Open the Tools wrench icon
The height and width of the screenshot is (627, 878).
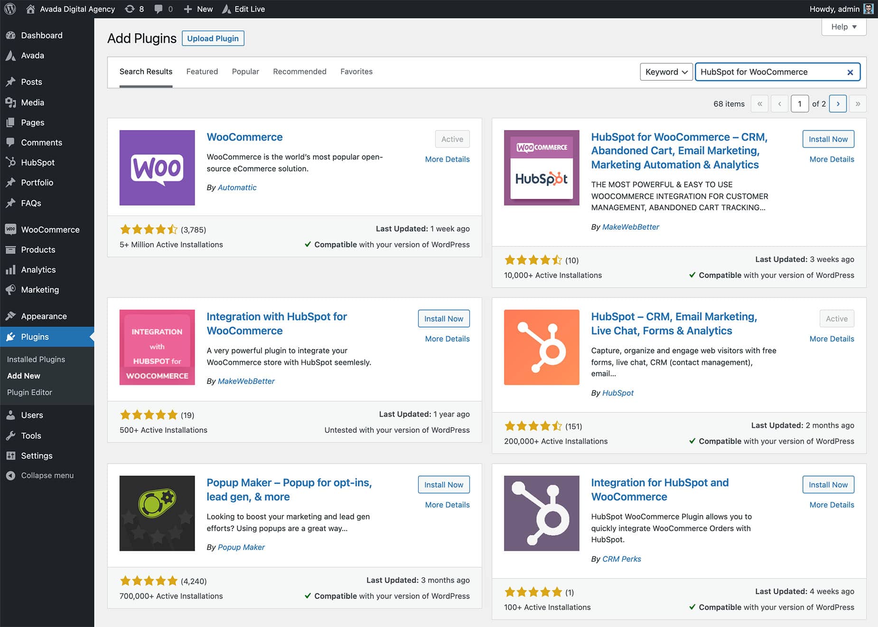10,436
